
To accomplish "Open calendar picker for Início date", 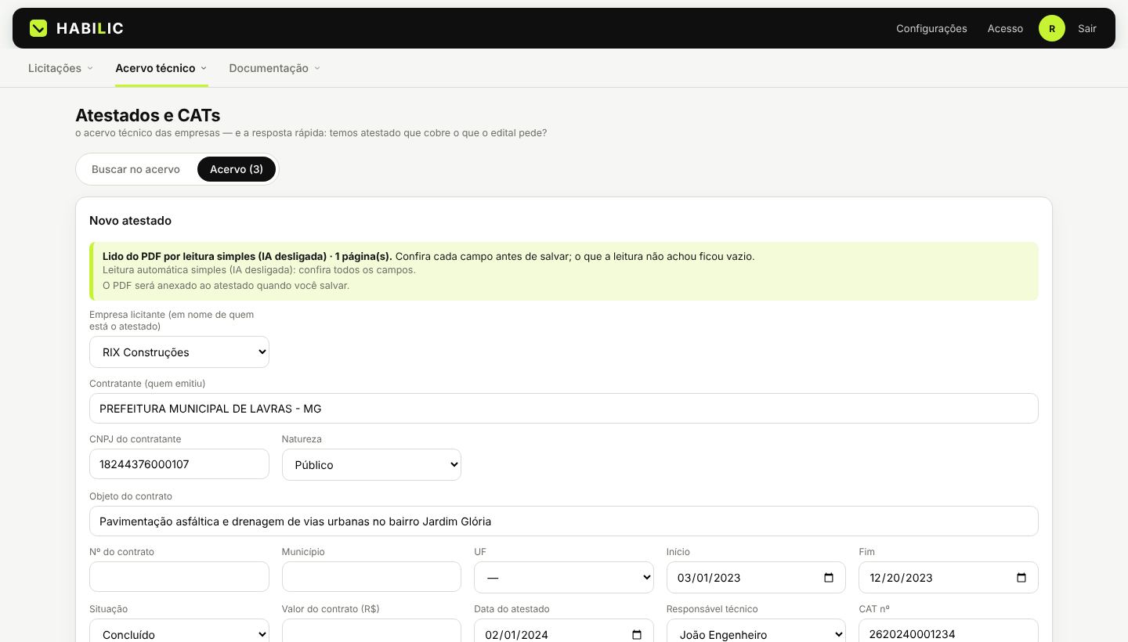I will click(829, 578).
